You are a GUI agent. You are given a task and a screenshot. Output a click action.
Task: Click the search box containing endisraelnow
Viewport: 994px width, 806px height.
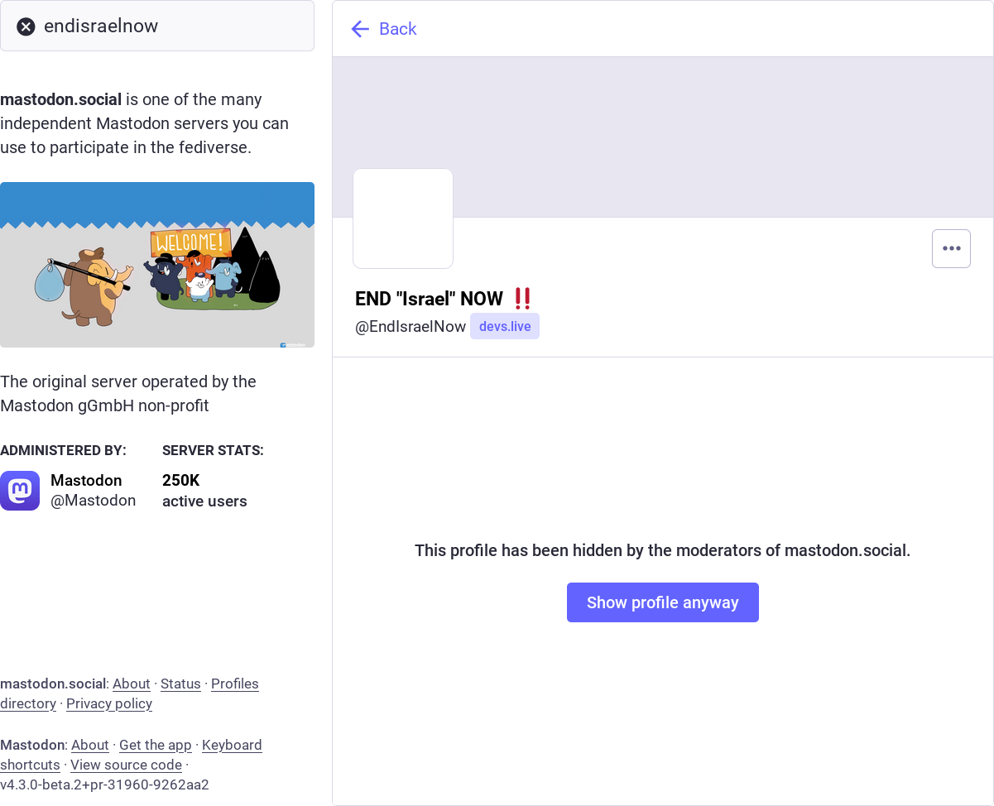(x=166, y=26)
